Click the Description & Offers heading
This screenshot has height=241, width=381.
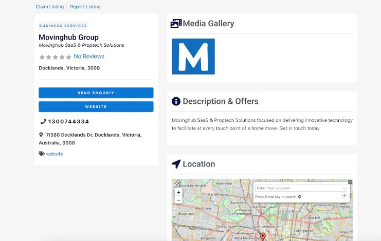221,101
